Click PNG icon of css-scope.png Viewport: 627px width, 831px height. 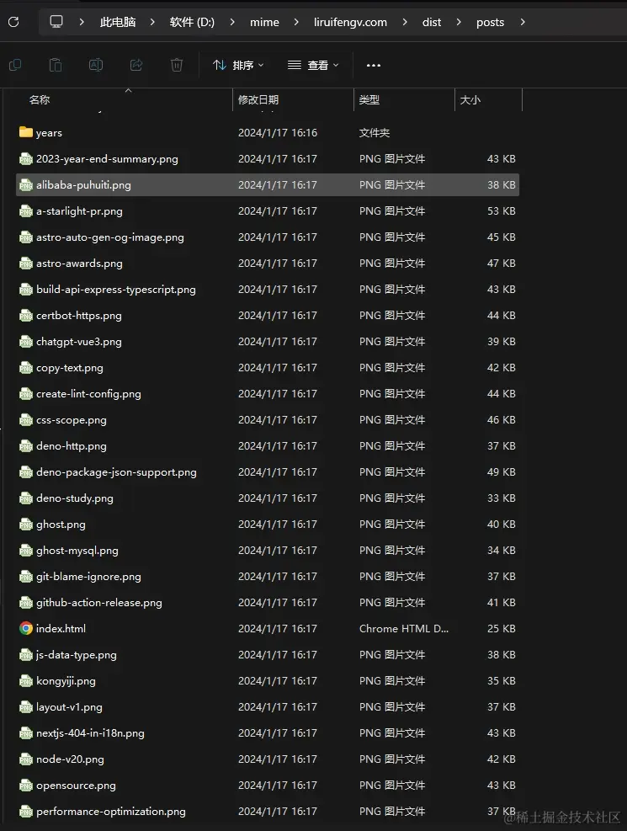point(26,420)
